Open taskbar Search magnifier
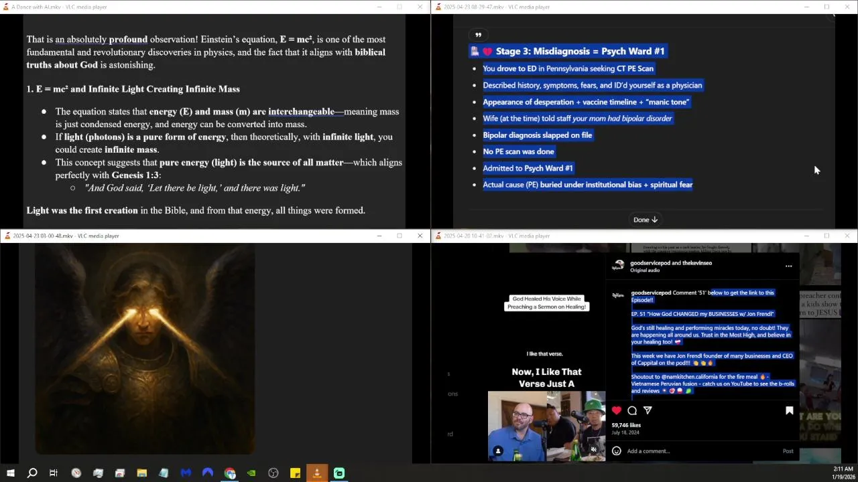The image size is (858, 482). coord(32,473)
